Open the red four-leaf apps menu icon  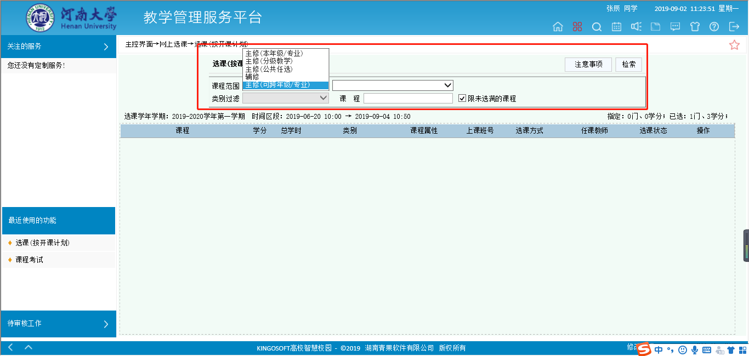pos(577,27)
